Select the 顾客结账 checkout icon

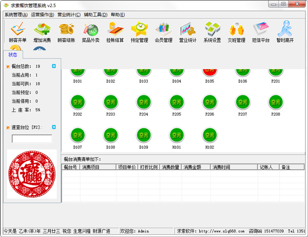pyautogui.click(x=66, y=31)
